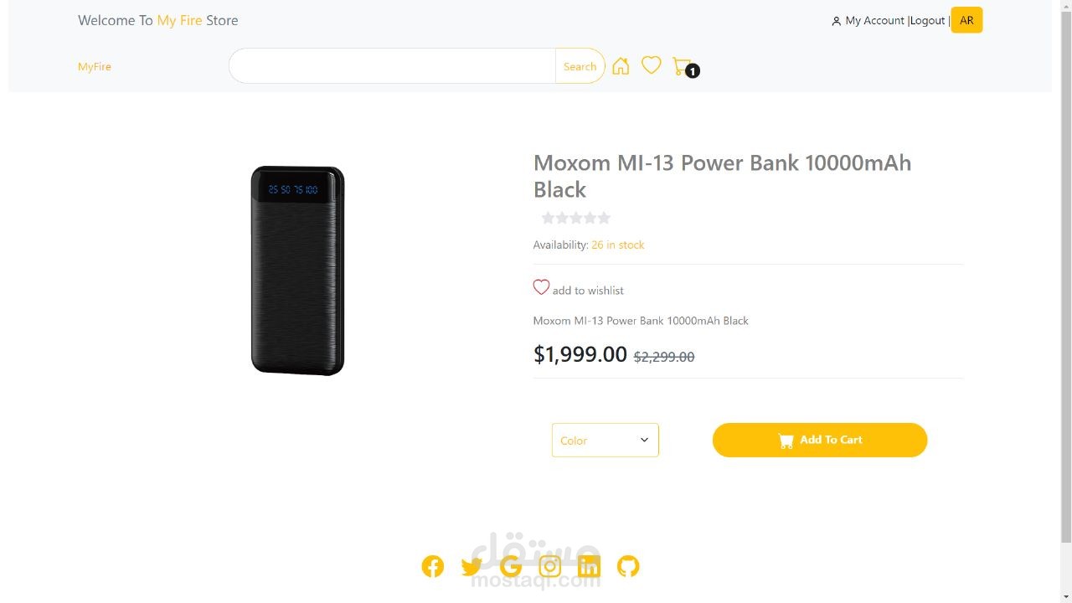Click the MyFire logo link

click(x=95, y=66)
